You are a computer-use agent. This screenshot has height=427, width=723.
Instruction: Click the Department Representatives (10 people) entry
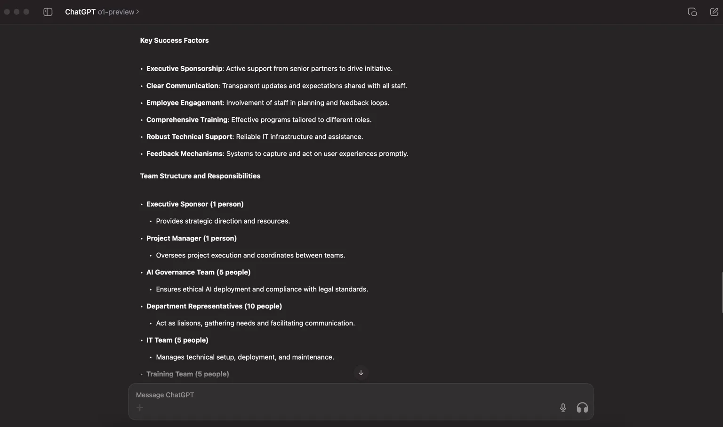[214, 306]
